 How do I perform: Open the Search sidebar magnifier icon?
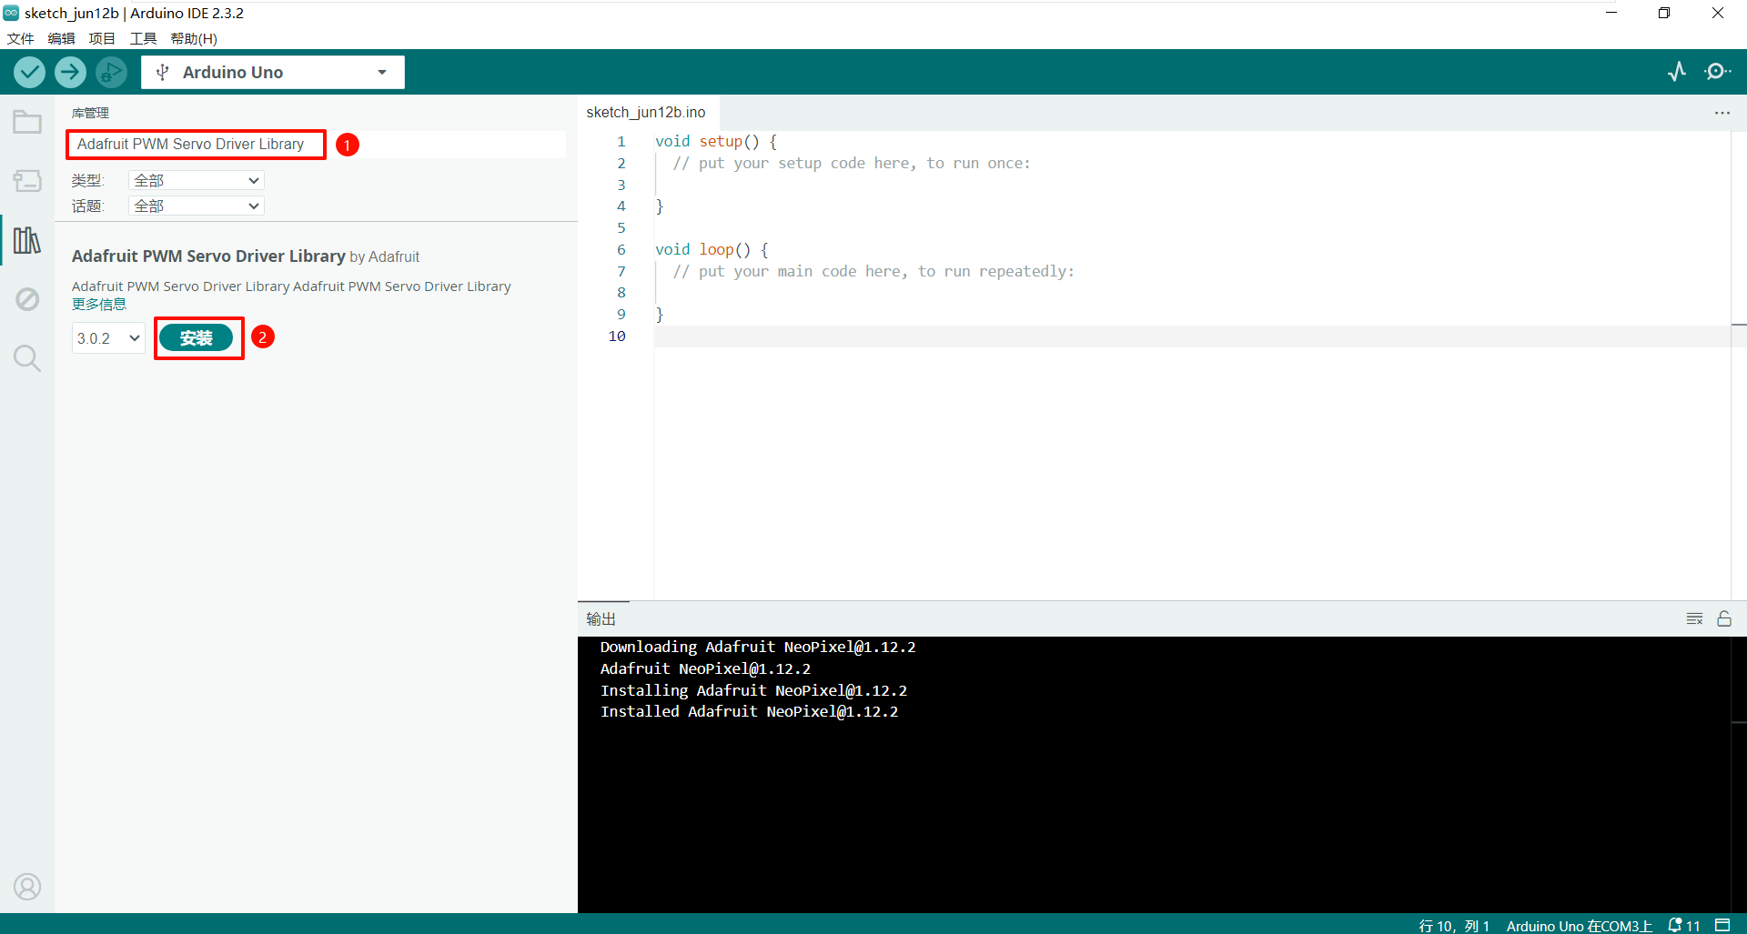(x=27, y=358)
